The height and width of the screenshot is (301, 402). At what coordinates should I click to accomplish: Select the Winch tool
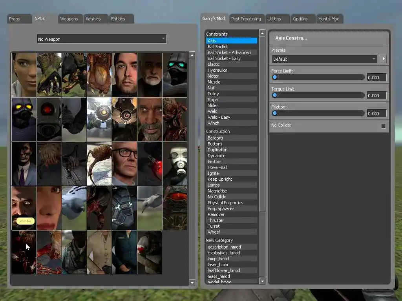click(x=232, y=123)
